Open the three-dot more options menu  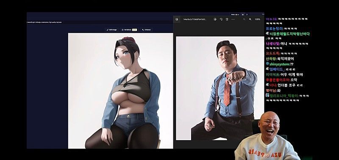(233, 19)
